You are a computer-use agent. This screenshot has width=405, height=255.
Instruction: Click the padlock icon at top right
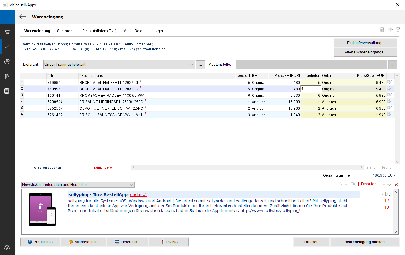[382, 29]
